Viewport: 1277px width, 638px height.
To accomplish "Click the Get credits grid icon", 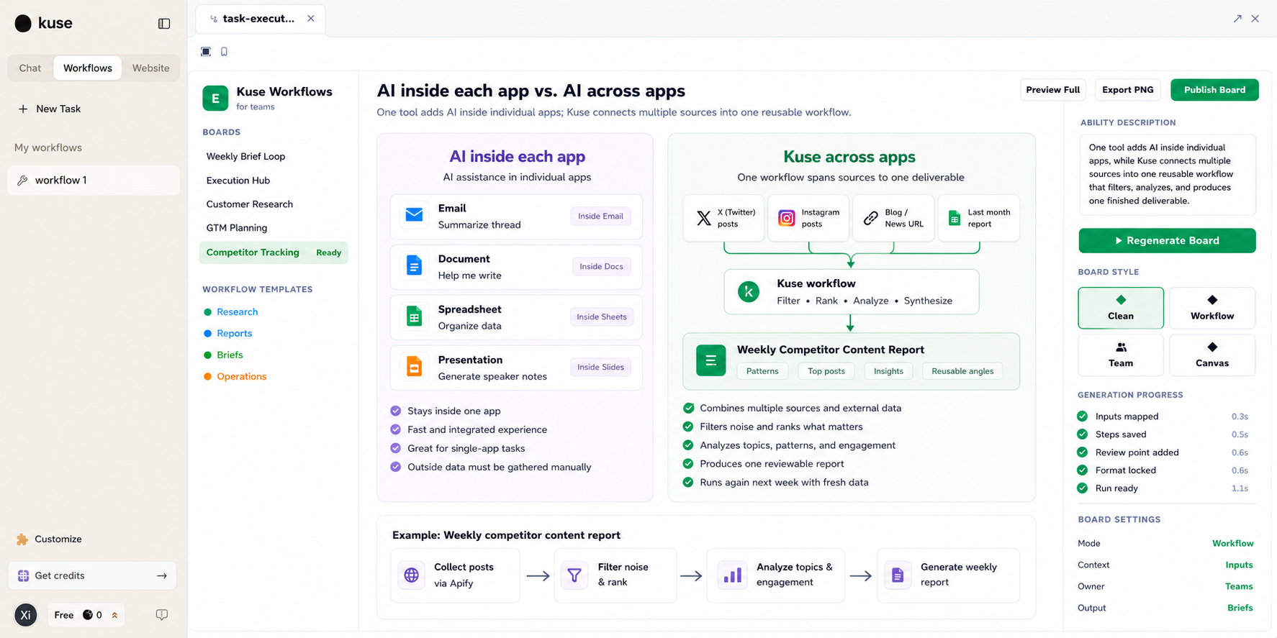I will 23,575.
